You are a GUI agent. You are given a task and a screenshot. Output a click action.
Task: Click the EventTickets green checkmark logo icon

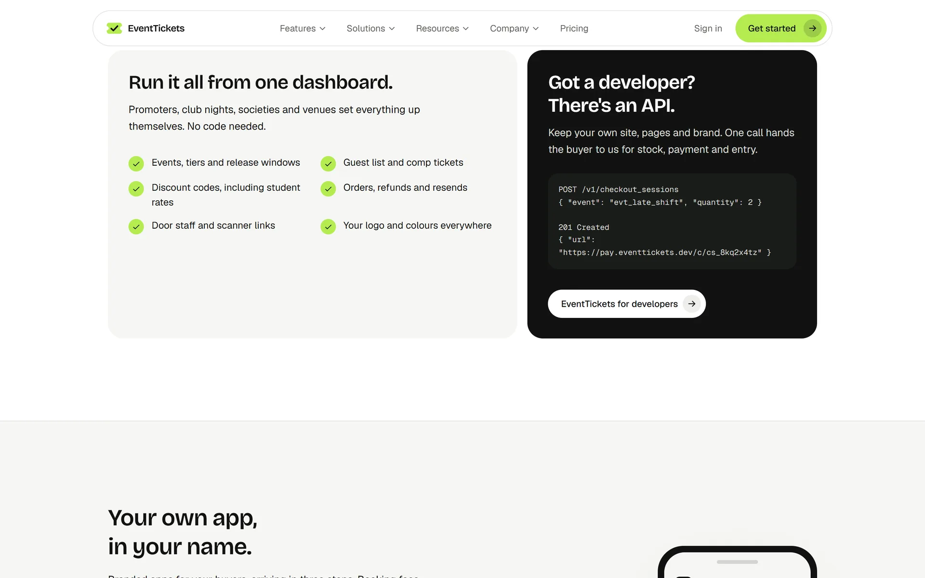pyautogui.click(x=114, y=28)
